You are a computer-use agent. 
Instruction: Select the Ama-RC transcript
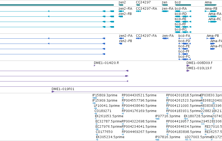pyautogui.click(x=213, y=22)
